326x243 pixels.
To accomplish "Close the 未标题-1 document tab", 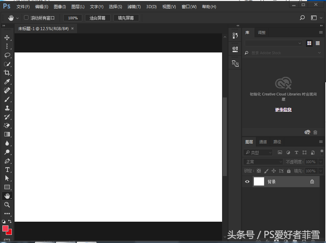I will [x=72, y=28].
